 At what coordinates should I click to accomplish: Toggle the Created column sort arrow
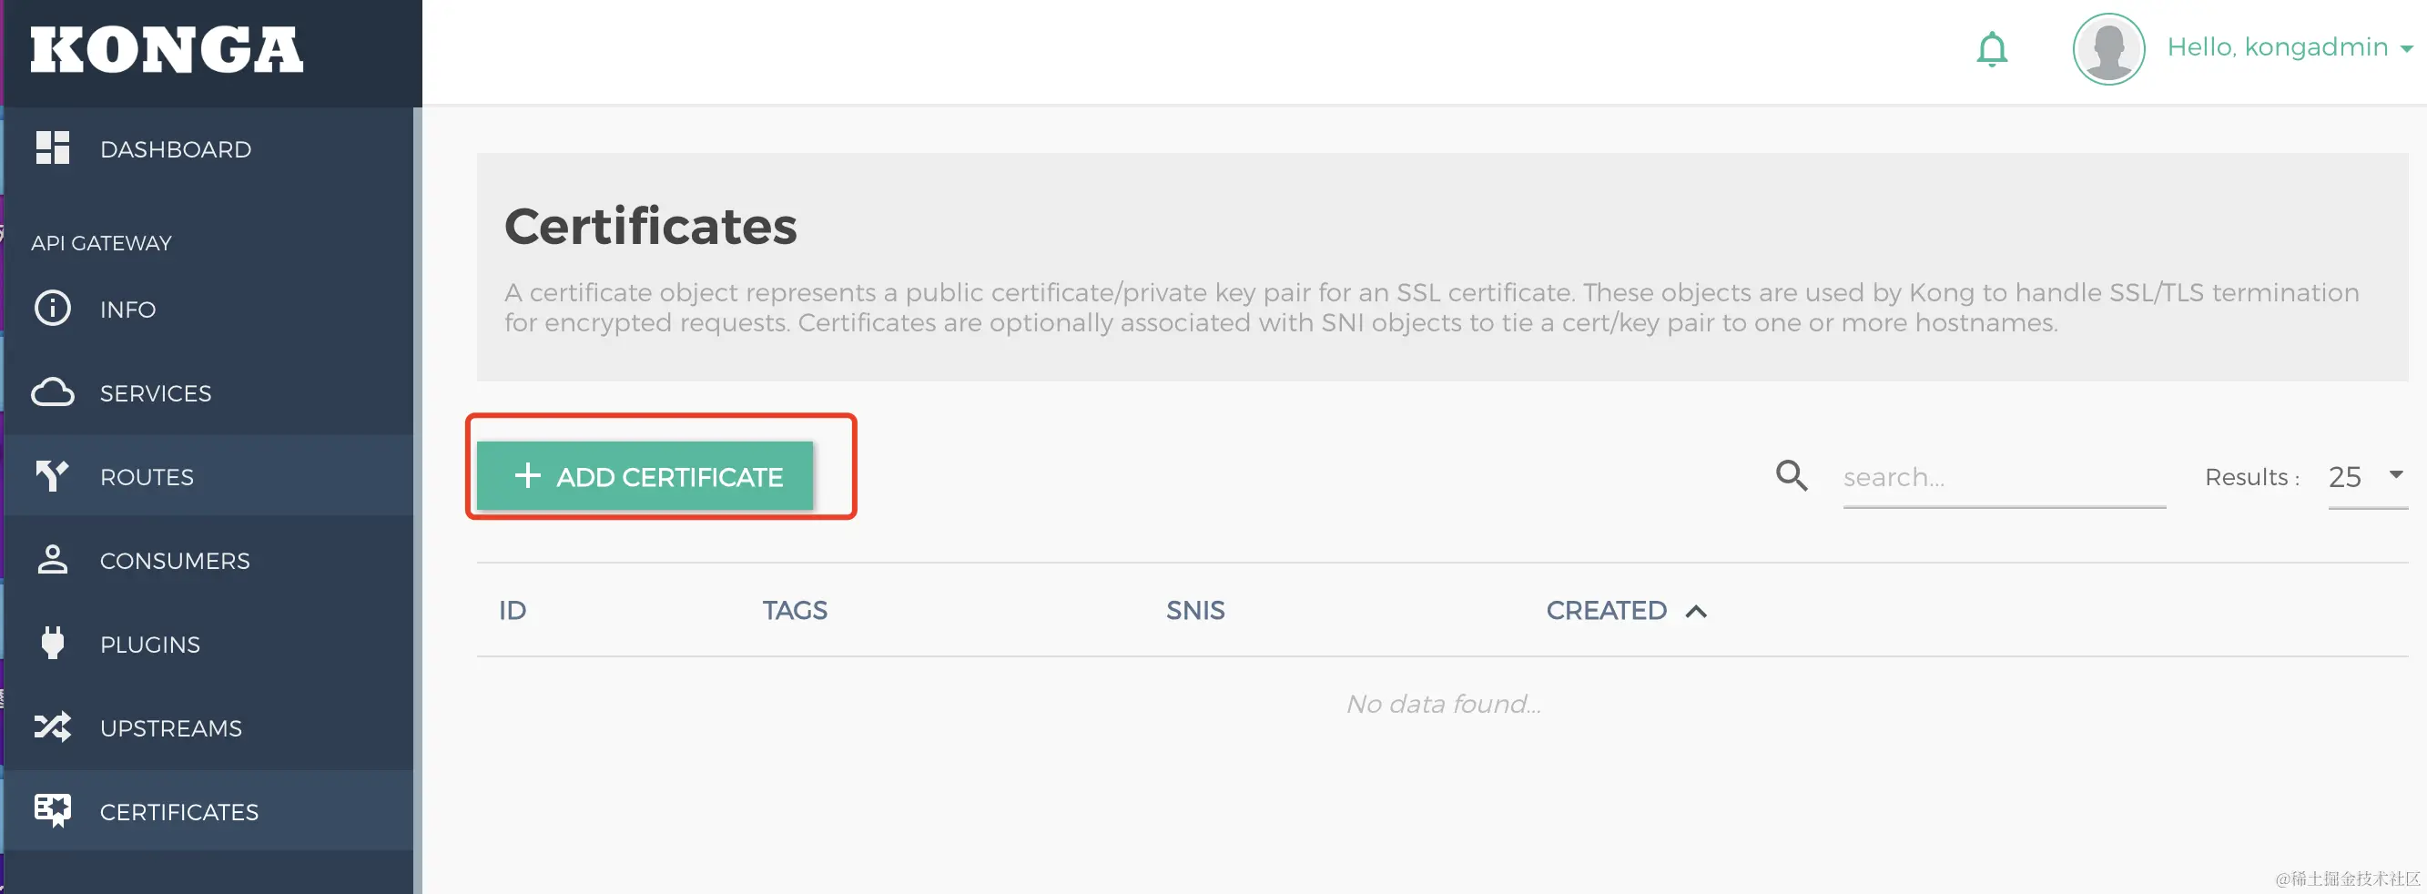tap(1696, 612)
